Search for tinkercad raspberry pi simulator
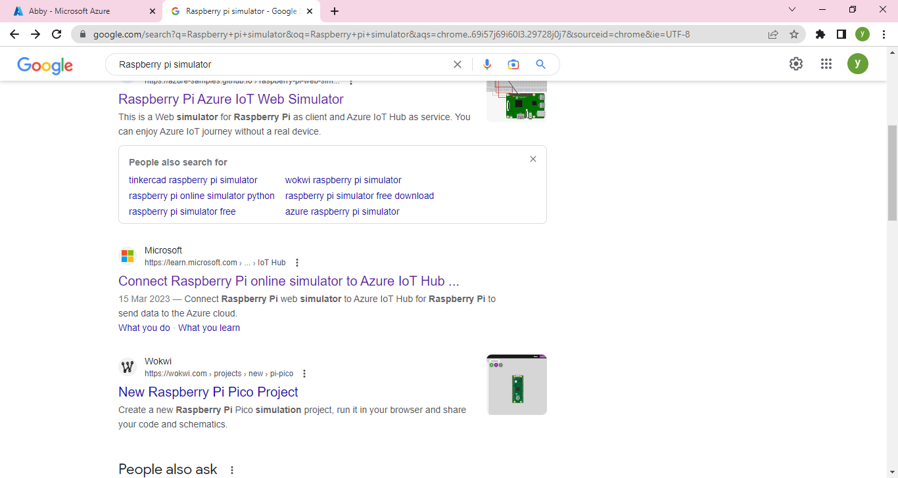This screenshot has width=898, height=478. coord(193,180)
